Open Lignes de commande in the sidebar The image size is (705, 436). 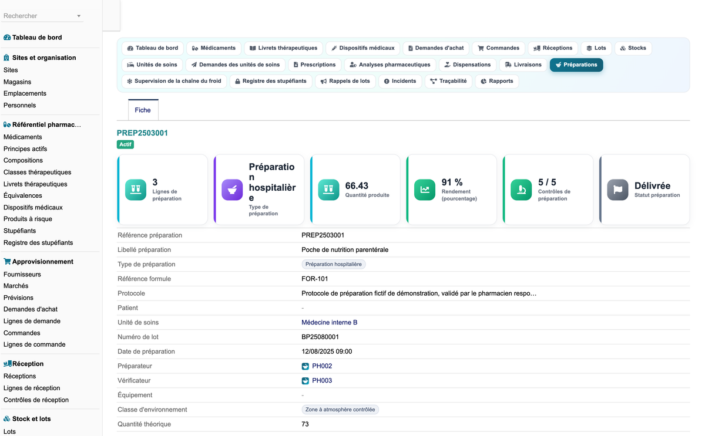tap(35, 345)
